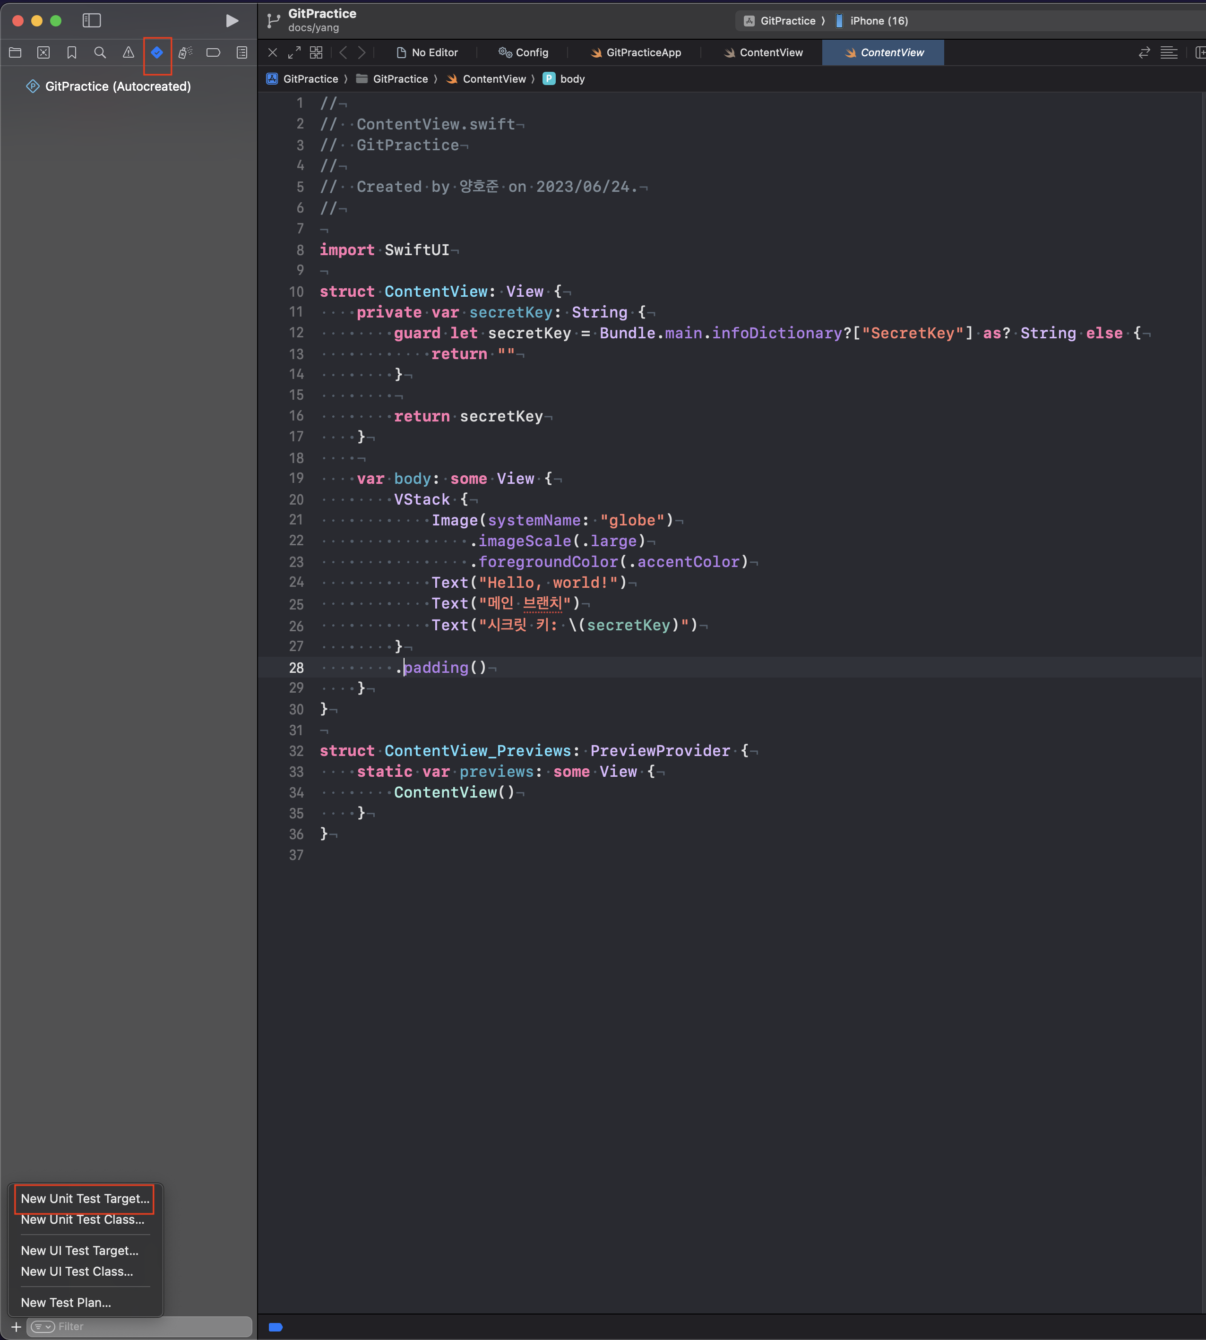Screen dimensions: 1206x1340
Task: Toggle the navigator sidebar visibility
Action: tap(92, 21)
